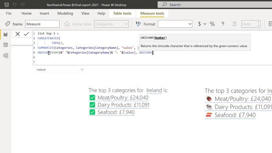Click SUMMARIZE in formula line 4
The width and height of the screenshot is (272, 153).
pos(45,48)
